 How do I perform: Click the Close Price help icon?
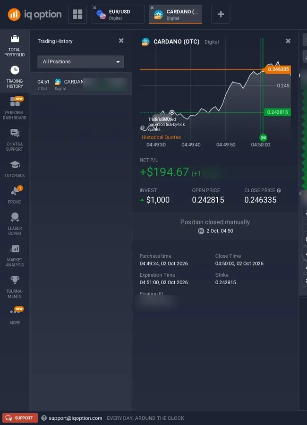pos(279,191)
